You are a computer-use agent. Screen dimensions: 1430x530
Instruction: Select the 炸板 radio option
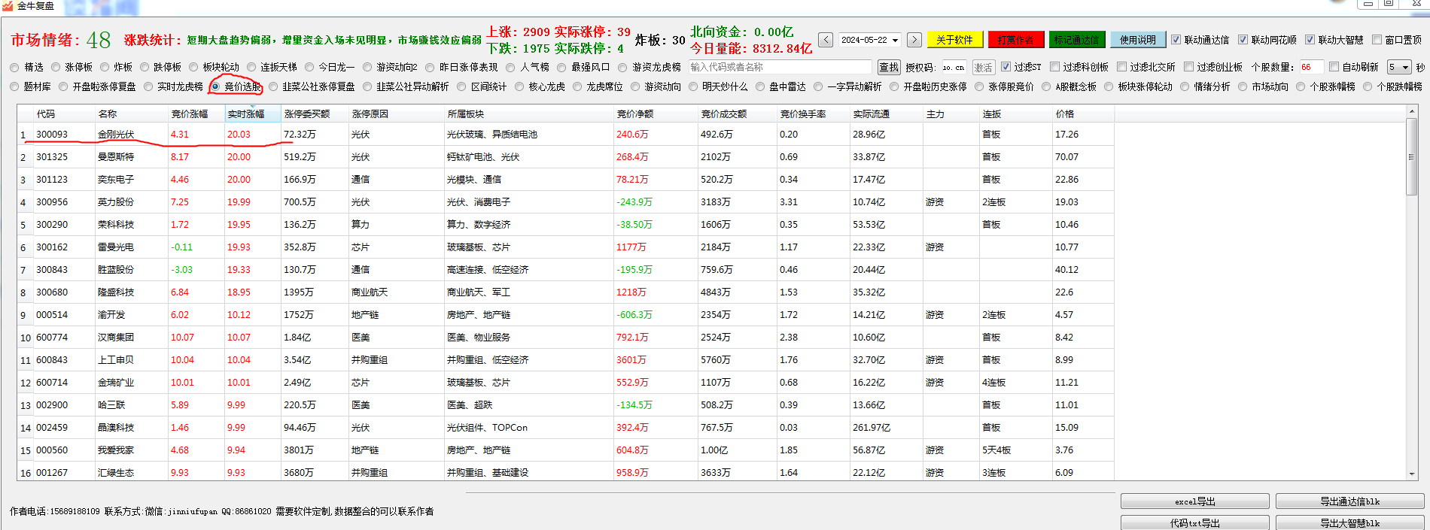(x=105, y=67)
